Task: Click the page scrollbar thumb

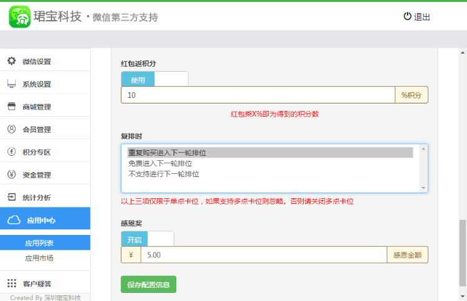Action: pyautogui.click(x=463, y=253)
